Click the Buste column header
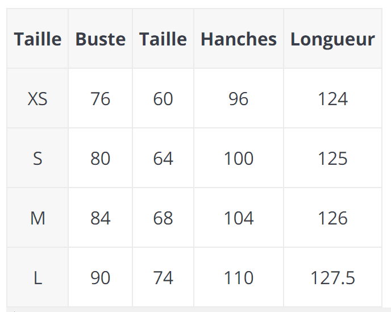 coord(100,39)
